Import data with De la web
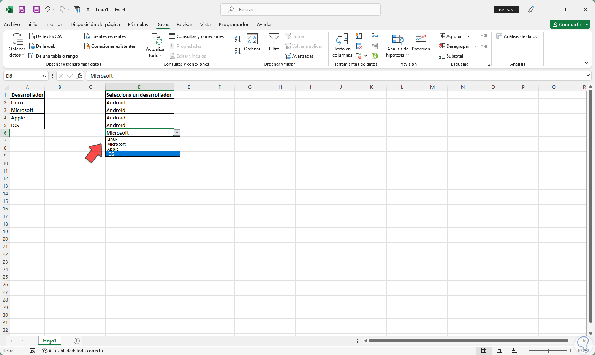Screen dimensions: 595x355 click(42, 46)
